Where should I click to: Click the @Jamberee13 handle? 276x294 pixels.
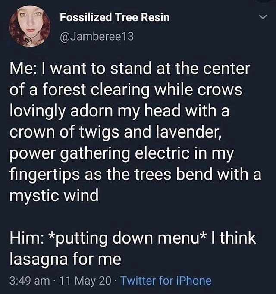[97, 36]
